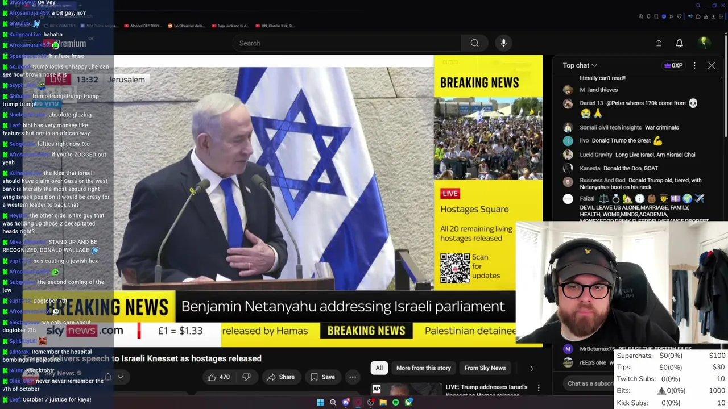The width and height of the screenshot is (728, 409).
Task: Click the browser zoom magnifier toolbar icon
Action: [x=641, y=16]
